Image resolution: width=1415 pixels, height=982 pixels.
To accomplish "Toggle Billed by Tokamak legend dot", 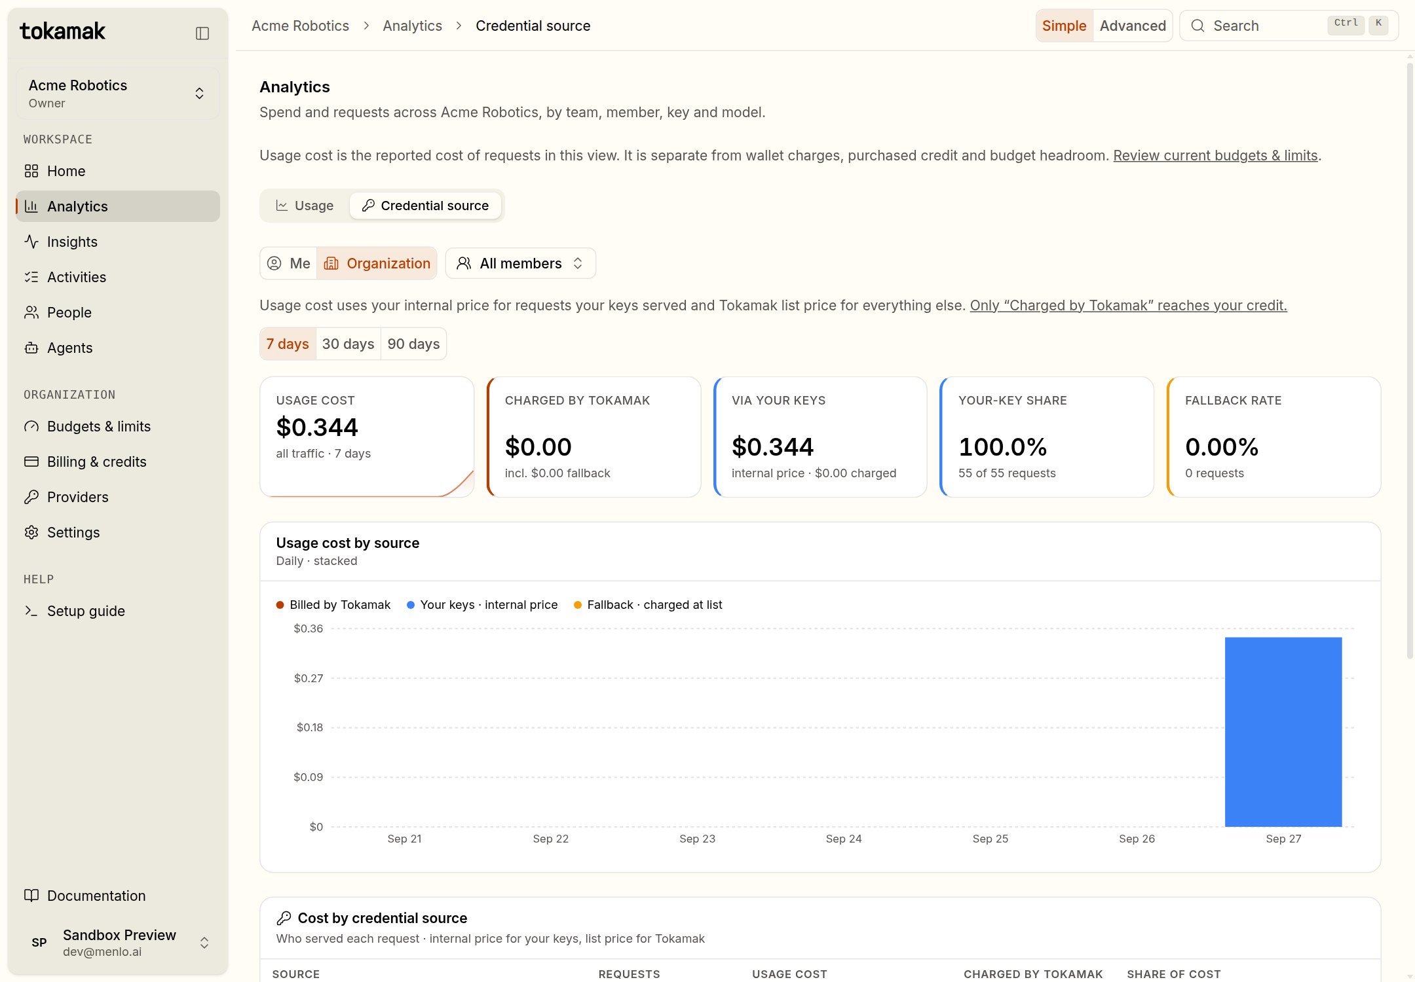I will tap(280, 605).
